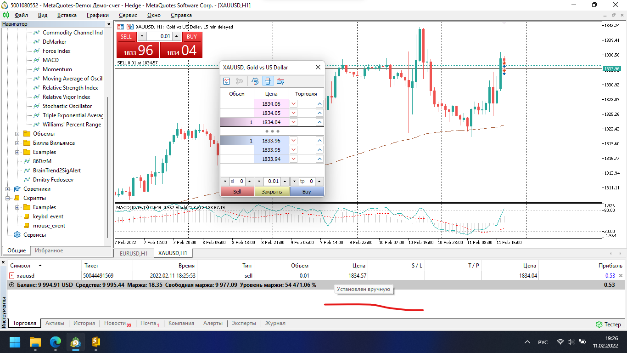Collapse the balance summary row toggle
The image size is (627, 353).
(x=11, y=285)
